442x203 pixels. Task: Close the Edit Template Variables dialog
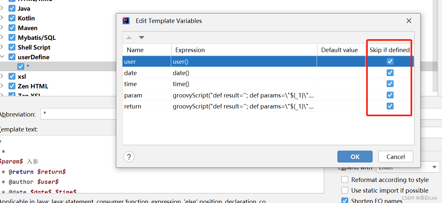click(409, 21)
